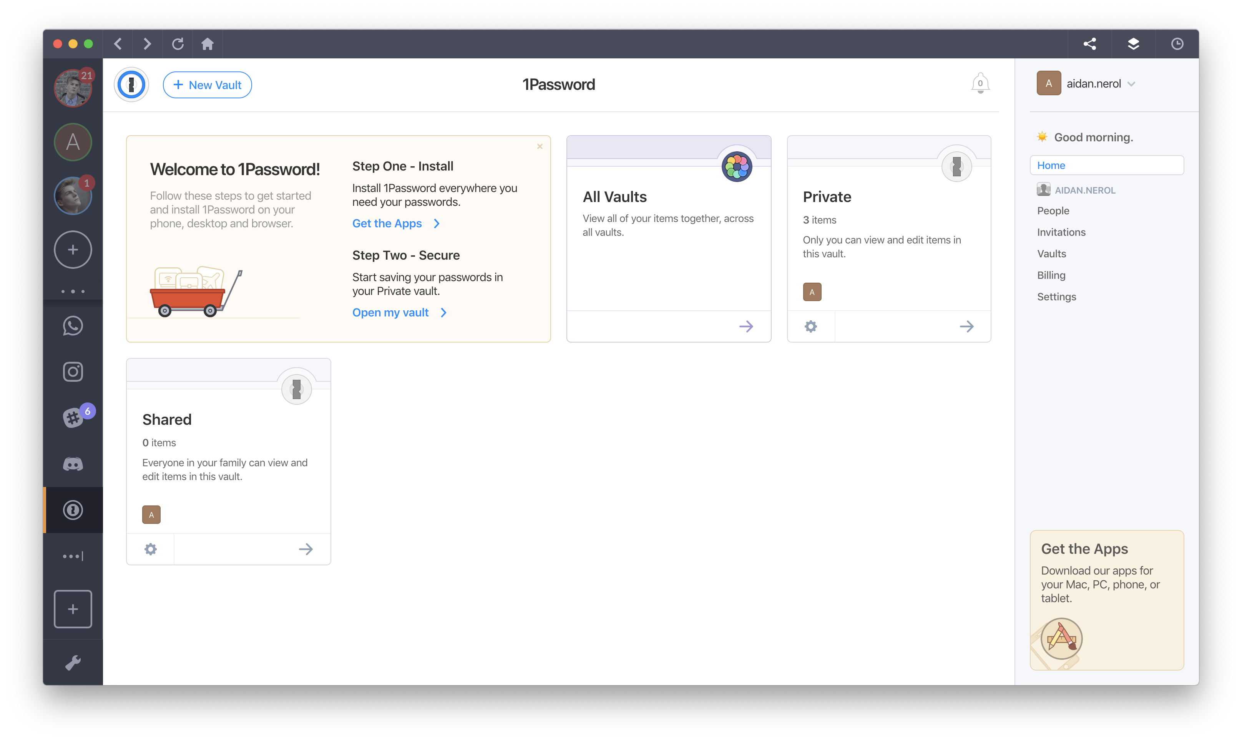Expand the All Vaults card chevron

[746, 326]
